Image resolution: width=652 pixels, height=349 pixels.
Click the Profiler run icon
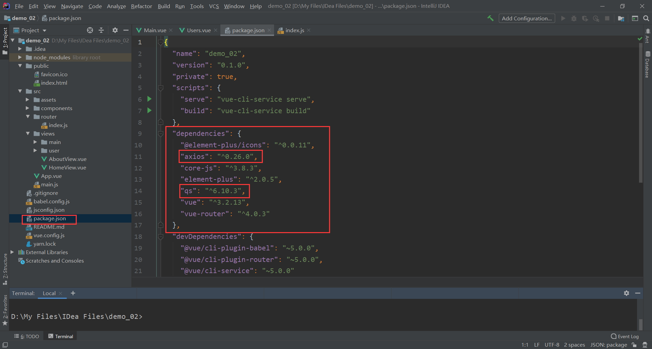tap(596, 18)
